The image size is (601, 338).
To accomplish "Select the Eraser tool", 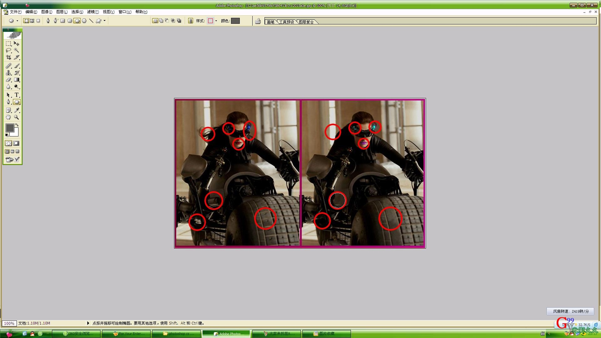I will (8, 79).
